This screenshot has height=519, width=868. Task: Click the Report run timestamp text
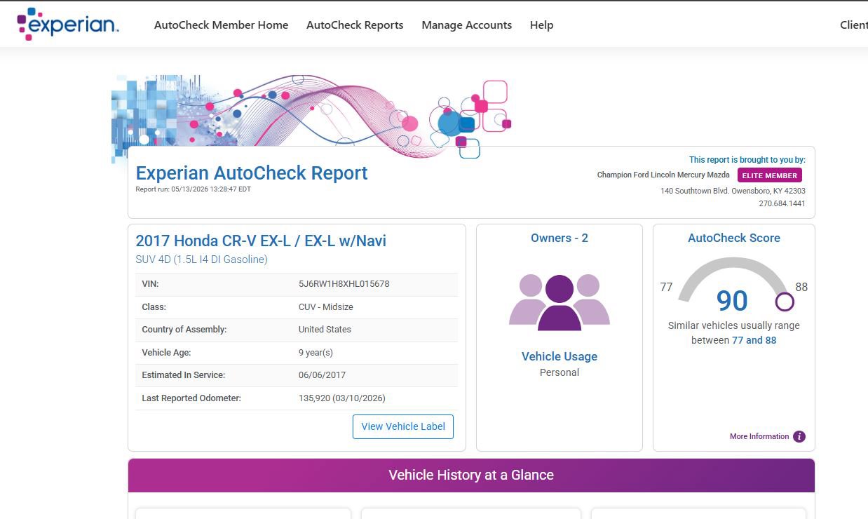coord(193,189)
